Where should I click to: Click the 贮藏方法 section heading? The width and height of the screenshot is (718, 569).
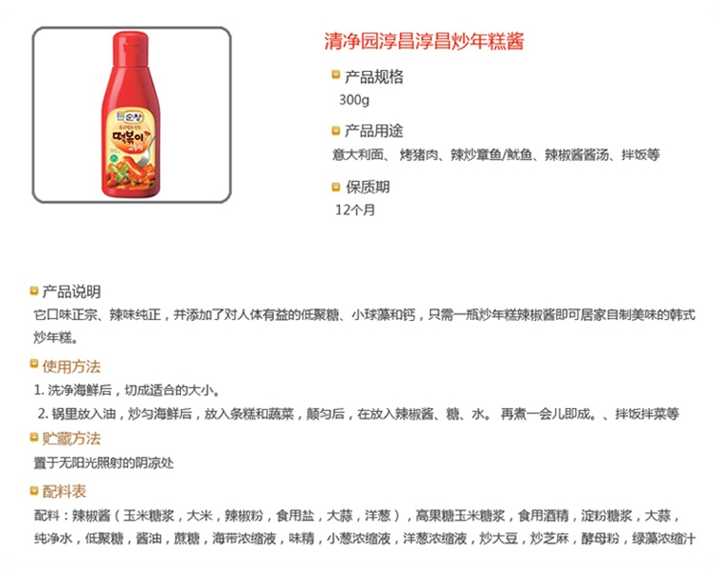(x=72, y=439)
